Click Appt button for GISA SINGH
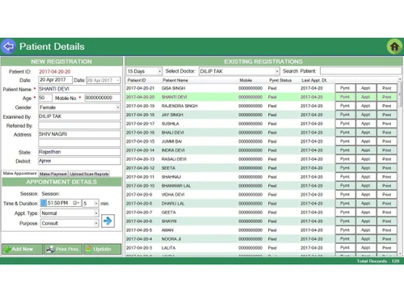This screenshot has width=404, height=303. 365,88
